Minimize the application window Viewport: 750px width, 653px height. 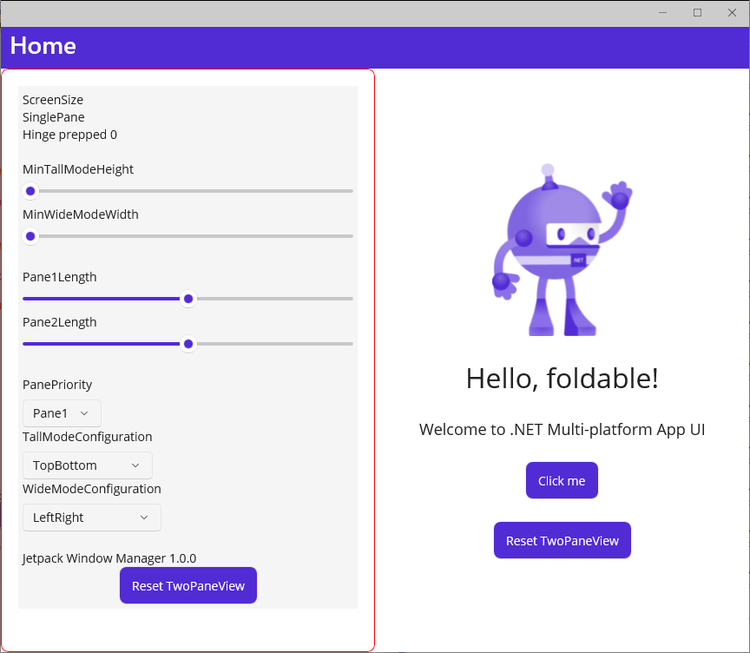click(662, 13)
